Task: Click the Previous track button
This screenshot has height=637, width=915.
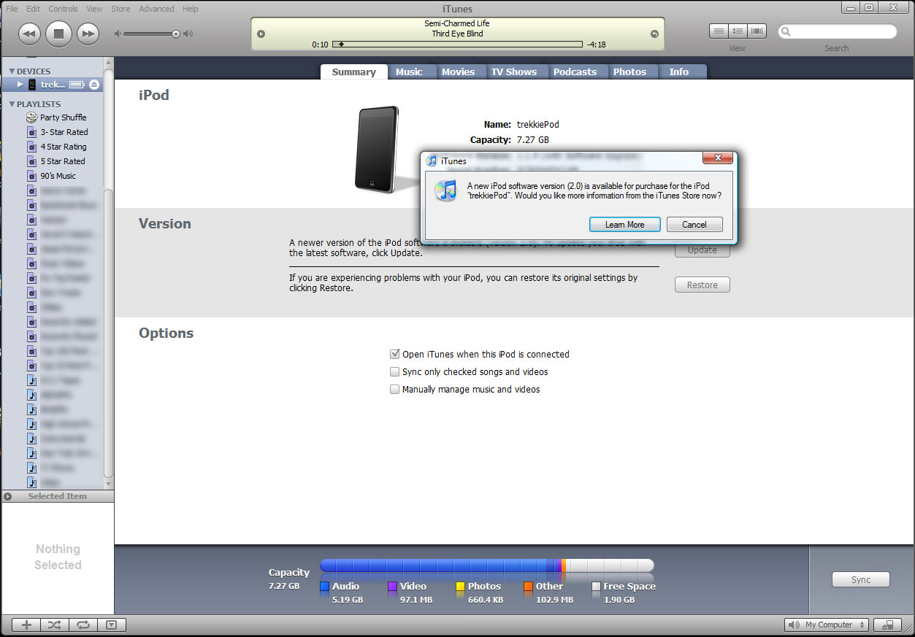Action: pyautogui.click(x=29, y=34)
